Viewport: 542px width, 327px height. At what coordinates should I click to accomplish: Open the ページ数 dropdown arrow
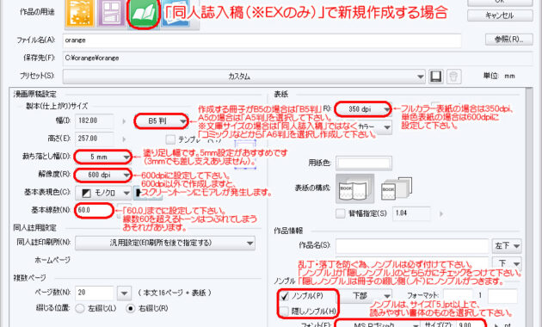tap(124, 293)
